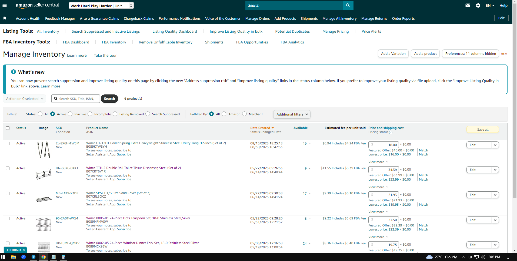The image size is (517, 261).
Task: Click the magnifier search button in header
Action: [348, 5]
